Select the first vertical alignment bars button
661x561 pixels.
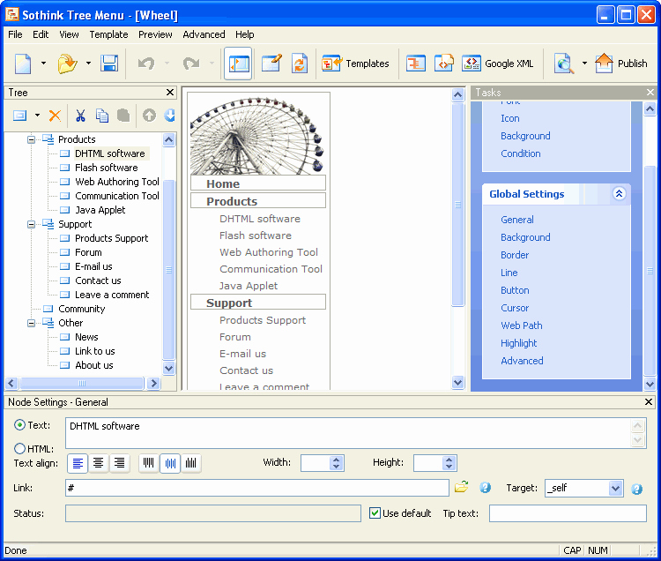coord(149,463)
